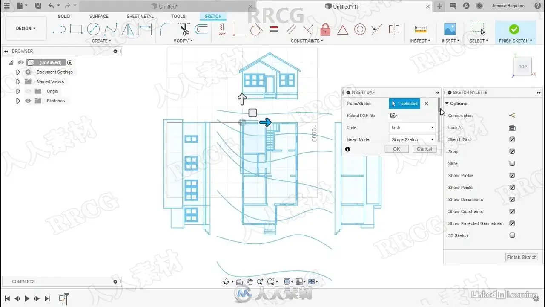Disable the Sketch Grid checkbox
This screenshot has width=545, height=307.
pyautogui.click(x=512, y=139)
